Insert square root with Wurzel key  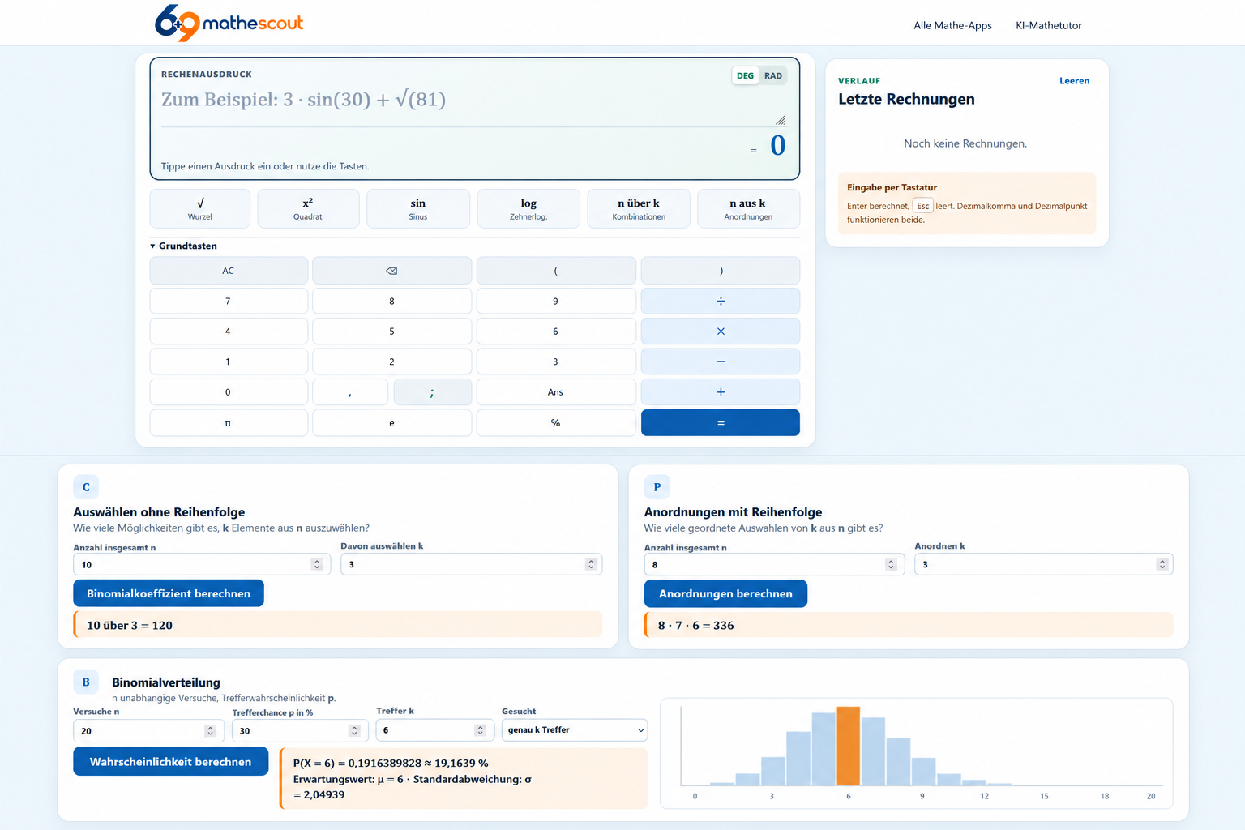pos(200,209)
